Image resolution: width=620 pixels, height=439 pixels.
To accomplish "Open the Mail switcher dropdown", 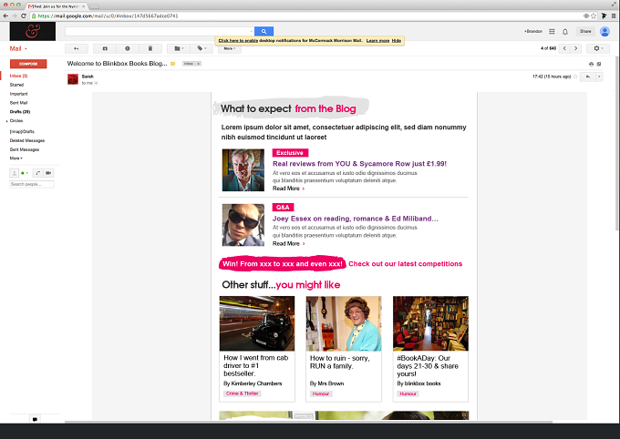I will click(x=18, y=48).
